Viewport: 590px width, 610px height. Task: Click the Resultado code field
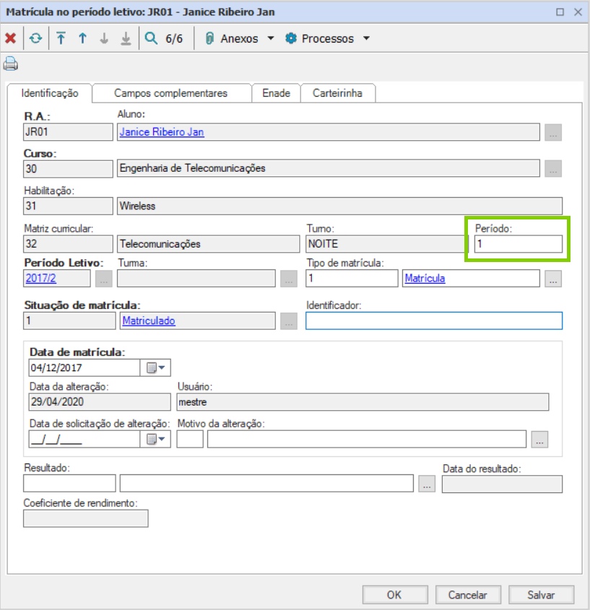(69, 484)
